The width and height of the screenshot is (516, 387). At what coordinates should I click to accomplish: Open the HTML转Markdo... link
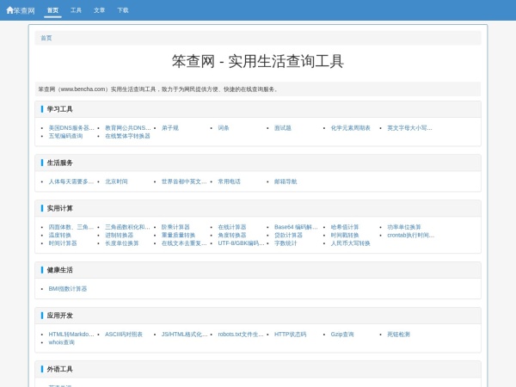[x=71, y=334]
